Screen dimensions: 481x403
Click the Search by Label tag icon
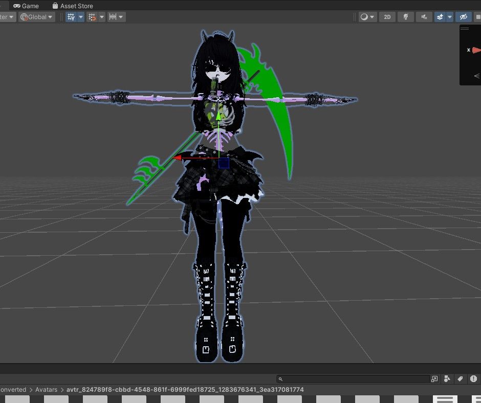(x=460, y=379)
